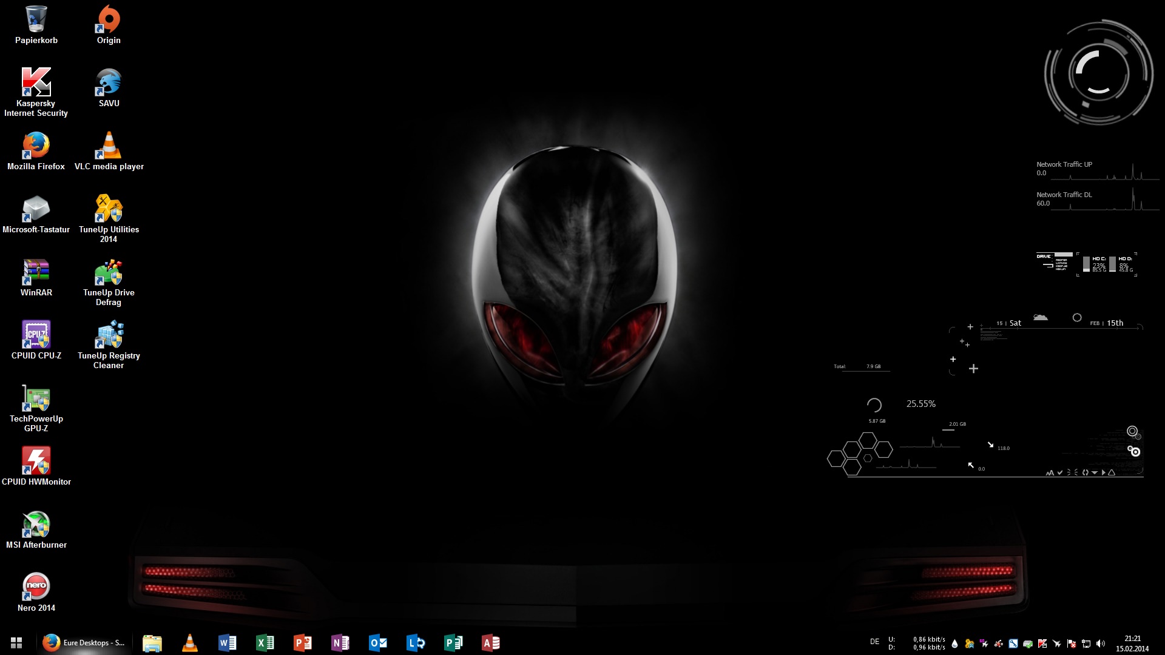Open the network connection tray icon
The image size is (1165, 655).
pyautogui.click(x=1086, y=643)
